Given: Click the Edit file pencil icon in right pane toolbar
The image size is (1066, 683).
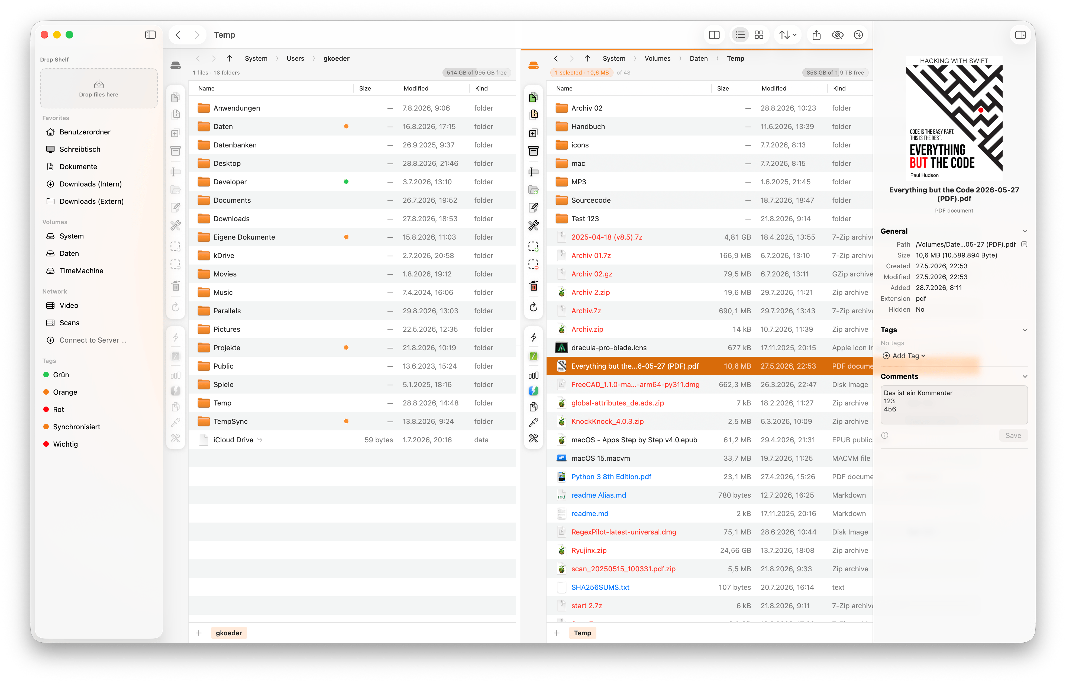Looking at the screenshot, I should tap(533, 207).
